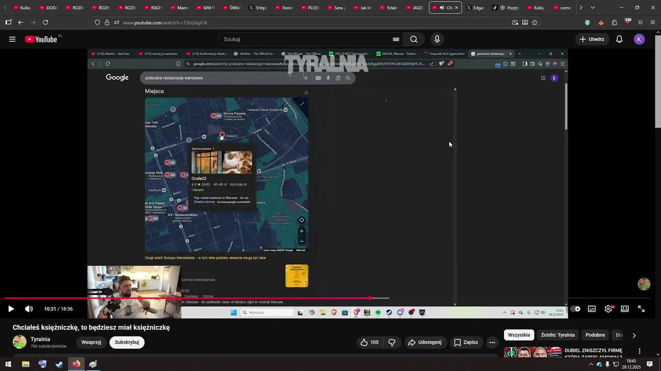
Task: Open the site padlock security info
Action: tap(107, 23)
